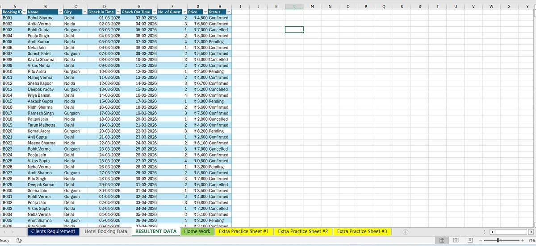Select the active cell L4
Image resolution: width=536 pixels, height=246 pixels.
pyautogui.click(x=294, y=29)
